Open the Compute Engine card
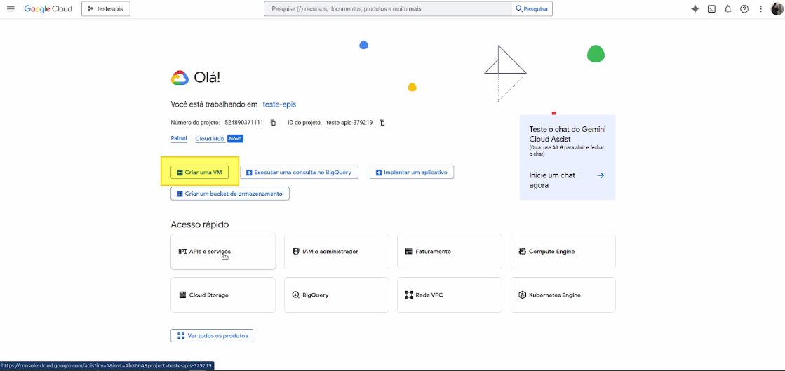785x371 pixels. pos(563,251)
